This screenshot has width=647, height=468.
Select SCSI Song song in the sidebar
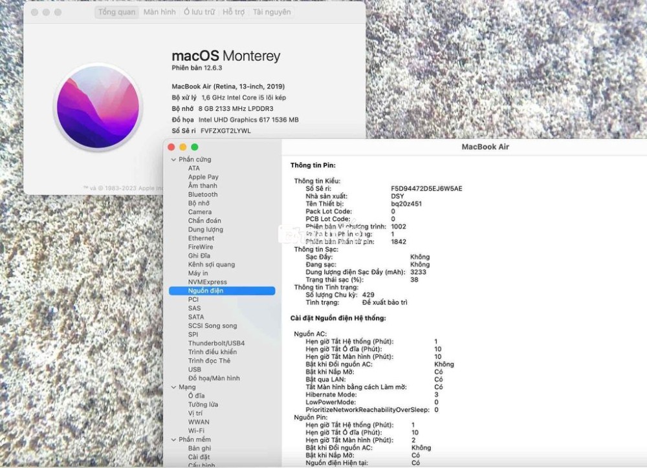[x=212, y=326]
